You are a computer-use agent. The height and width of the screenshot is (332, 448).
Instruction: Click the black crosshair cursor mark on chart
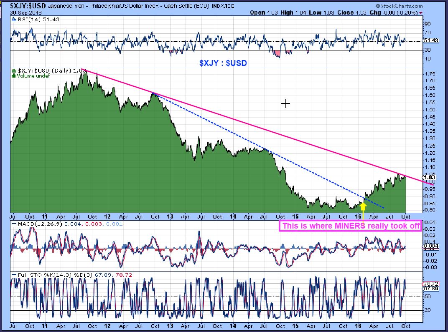(x=286, y=103)
